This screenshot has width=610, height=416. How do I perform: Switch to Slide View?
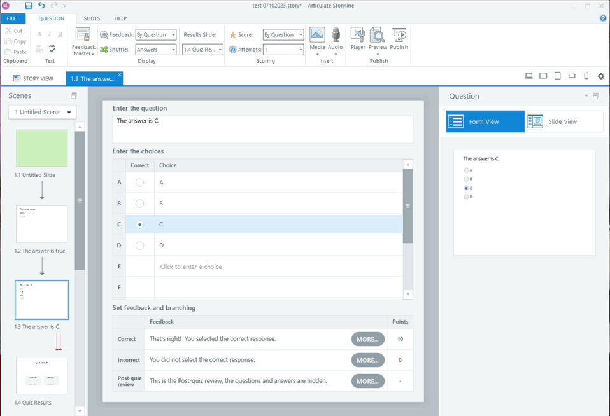(x=564, y=121)
